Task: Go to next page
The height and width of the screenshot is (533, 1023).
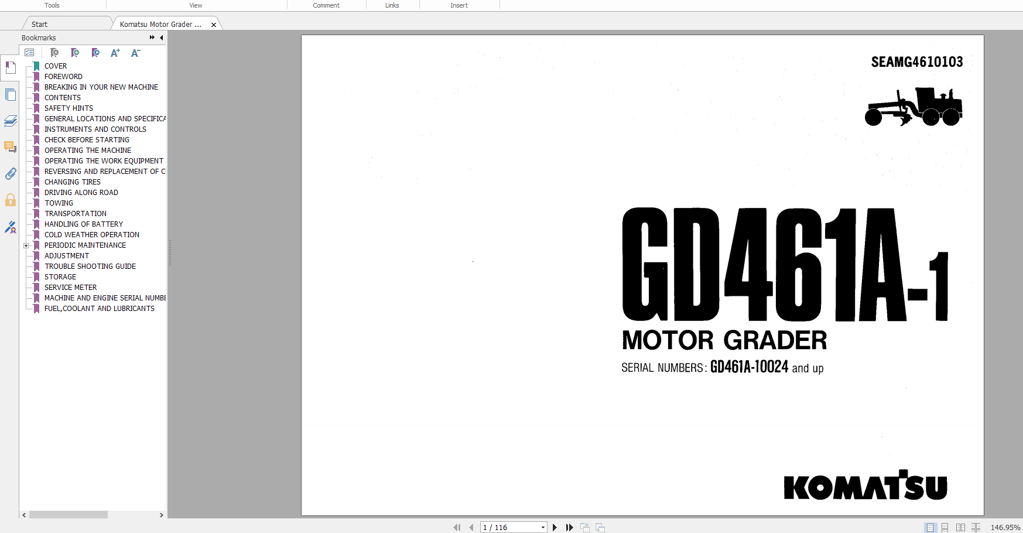Action: coord(555,528)
